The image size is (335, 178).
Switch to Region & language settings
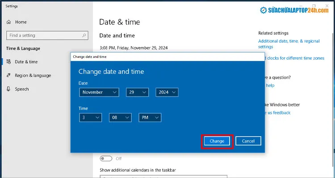pos(33,76)
